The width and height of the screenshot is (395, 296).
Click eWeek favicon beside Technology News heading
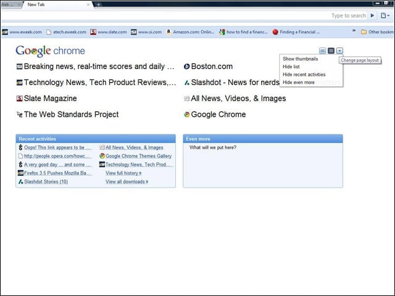(19, 82)
